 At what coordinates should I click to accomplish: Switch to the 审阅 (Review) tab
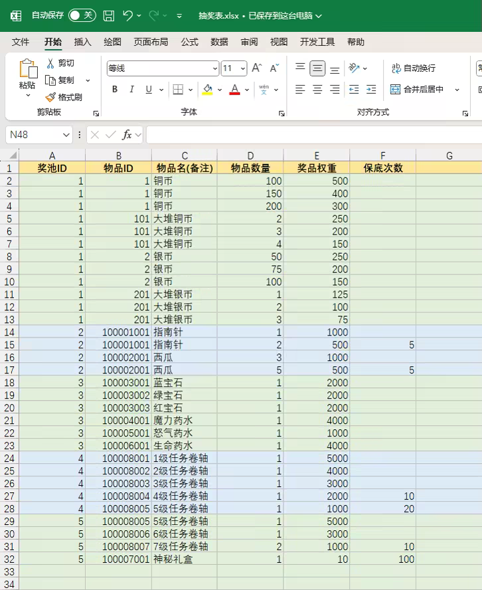[x=249, y=42]
